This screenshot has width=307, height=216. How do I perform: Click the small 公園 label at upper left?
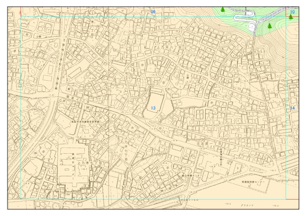coord(38,36)
